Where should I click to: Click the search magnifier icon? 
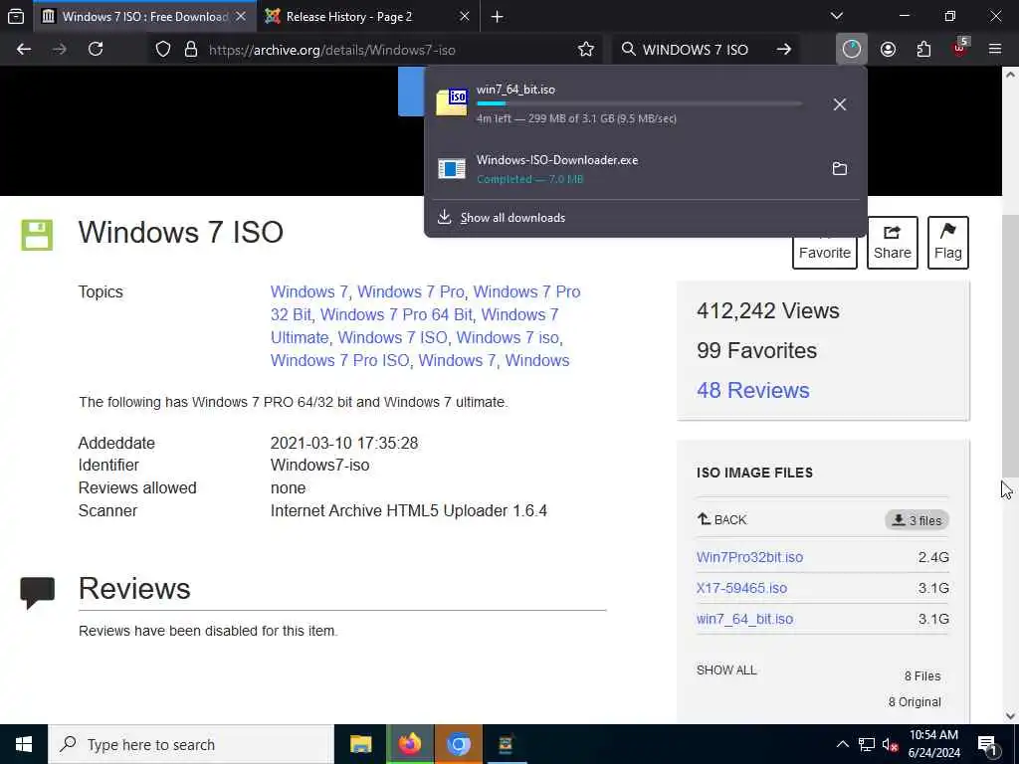coord(629,50)
